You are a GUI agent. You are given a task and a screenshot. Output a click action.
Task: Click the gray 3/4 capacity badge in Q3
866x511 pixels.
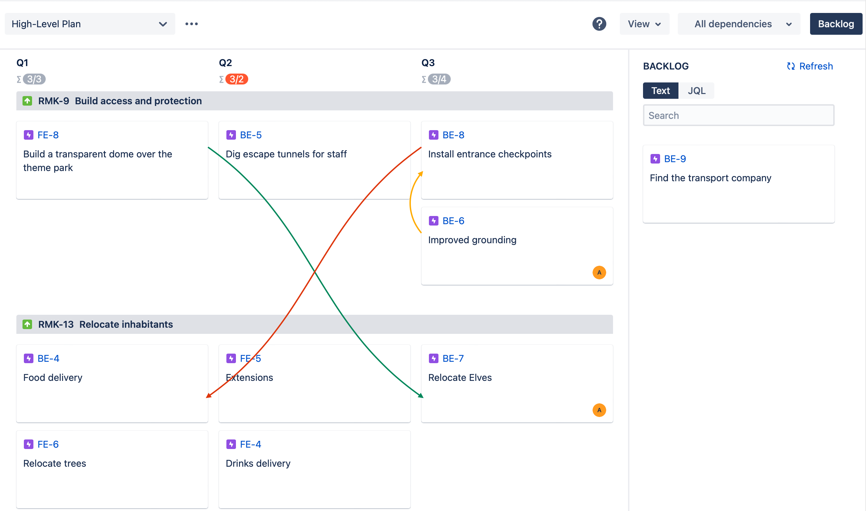click(x=439, y=79)
